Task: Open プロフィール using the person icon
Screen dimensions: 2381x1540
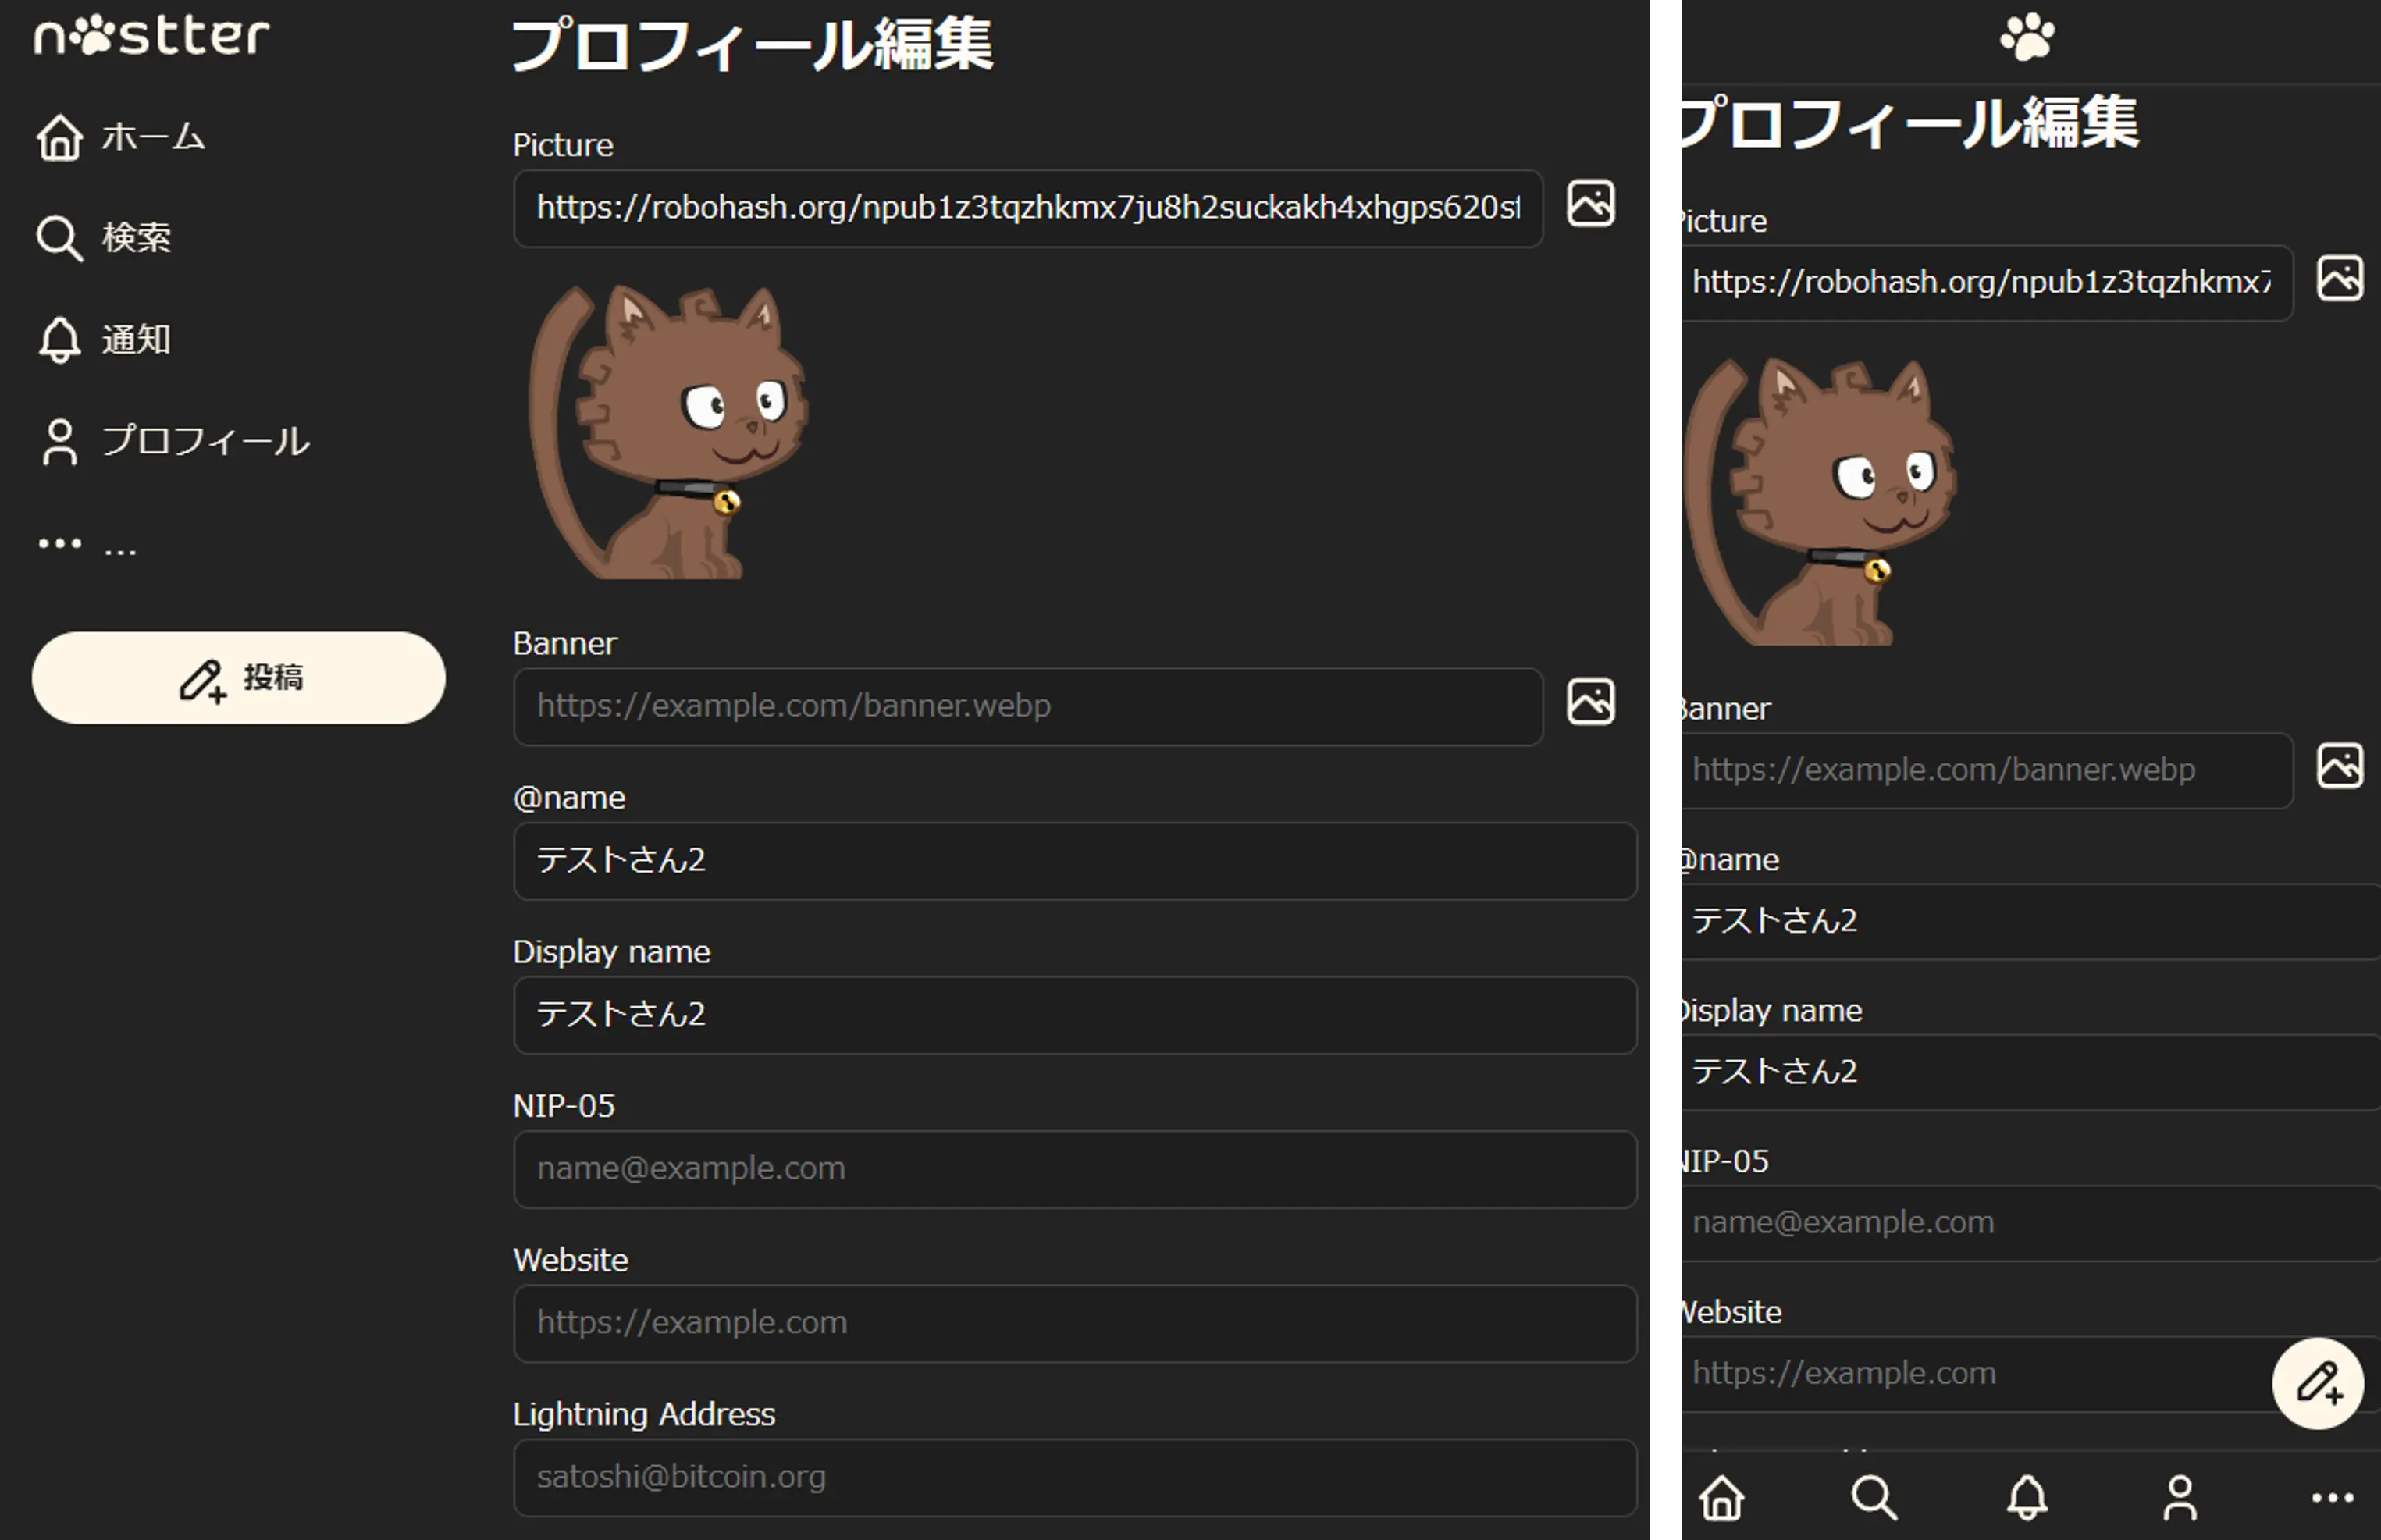Action: pos(60,441)
